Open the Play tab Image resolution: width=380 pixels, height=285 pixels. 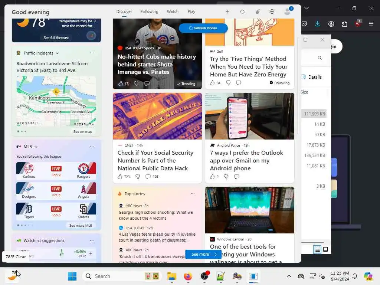pos(191,12)
